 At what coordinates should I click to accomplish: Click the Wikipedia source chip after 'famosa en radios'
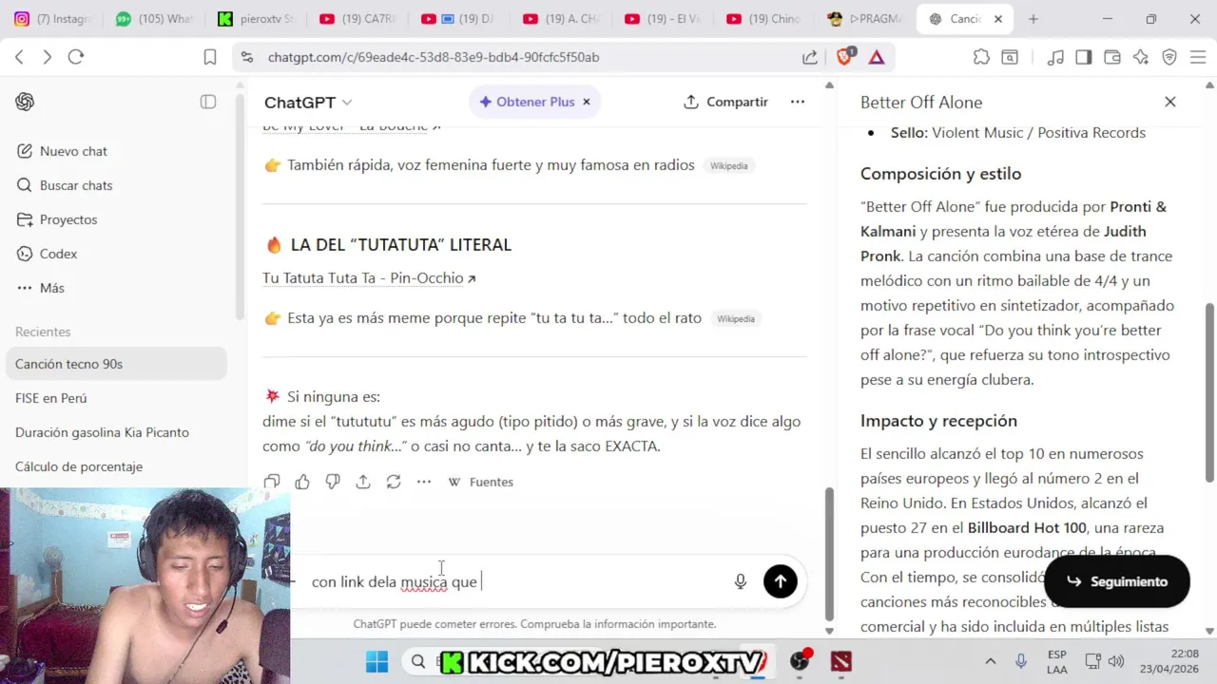pos(729,165)
